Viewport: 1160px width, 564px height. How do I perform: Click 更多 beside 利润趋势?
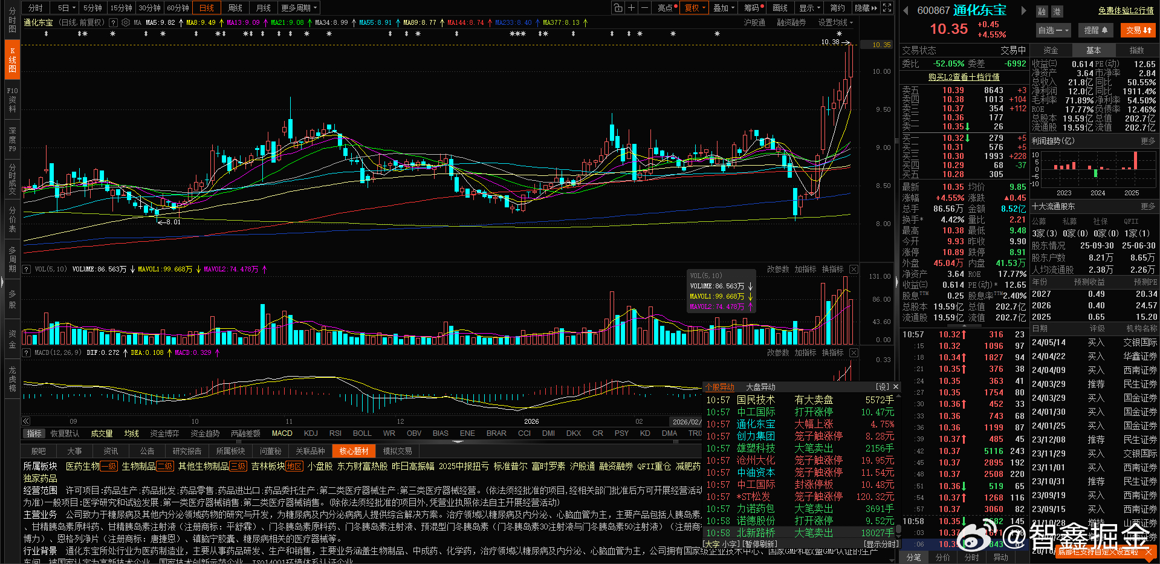click(x=1147, y=141)
